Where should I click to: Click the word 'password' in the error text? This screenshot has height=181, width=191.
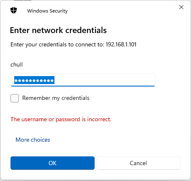coord(68,120)
